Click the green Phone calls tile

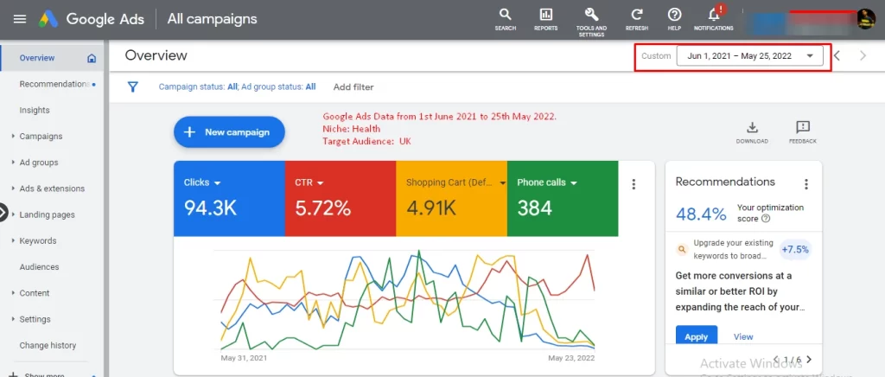pos(563,198)
